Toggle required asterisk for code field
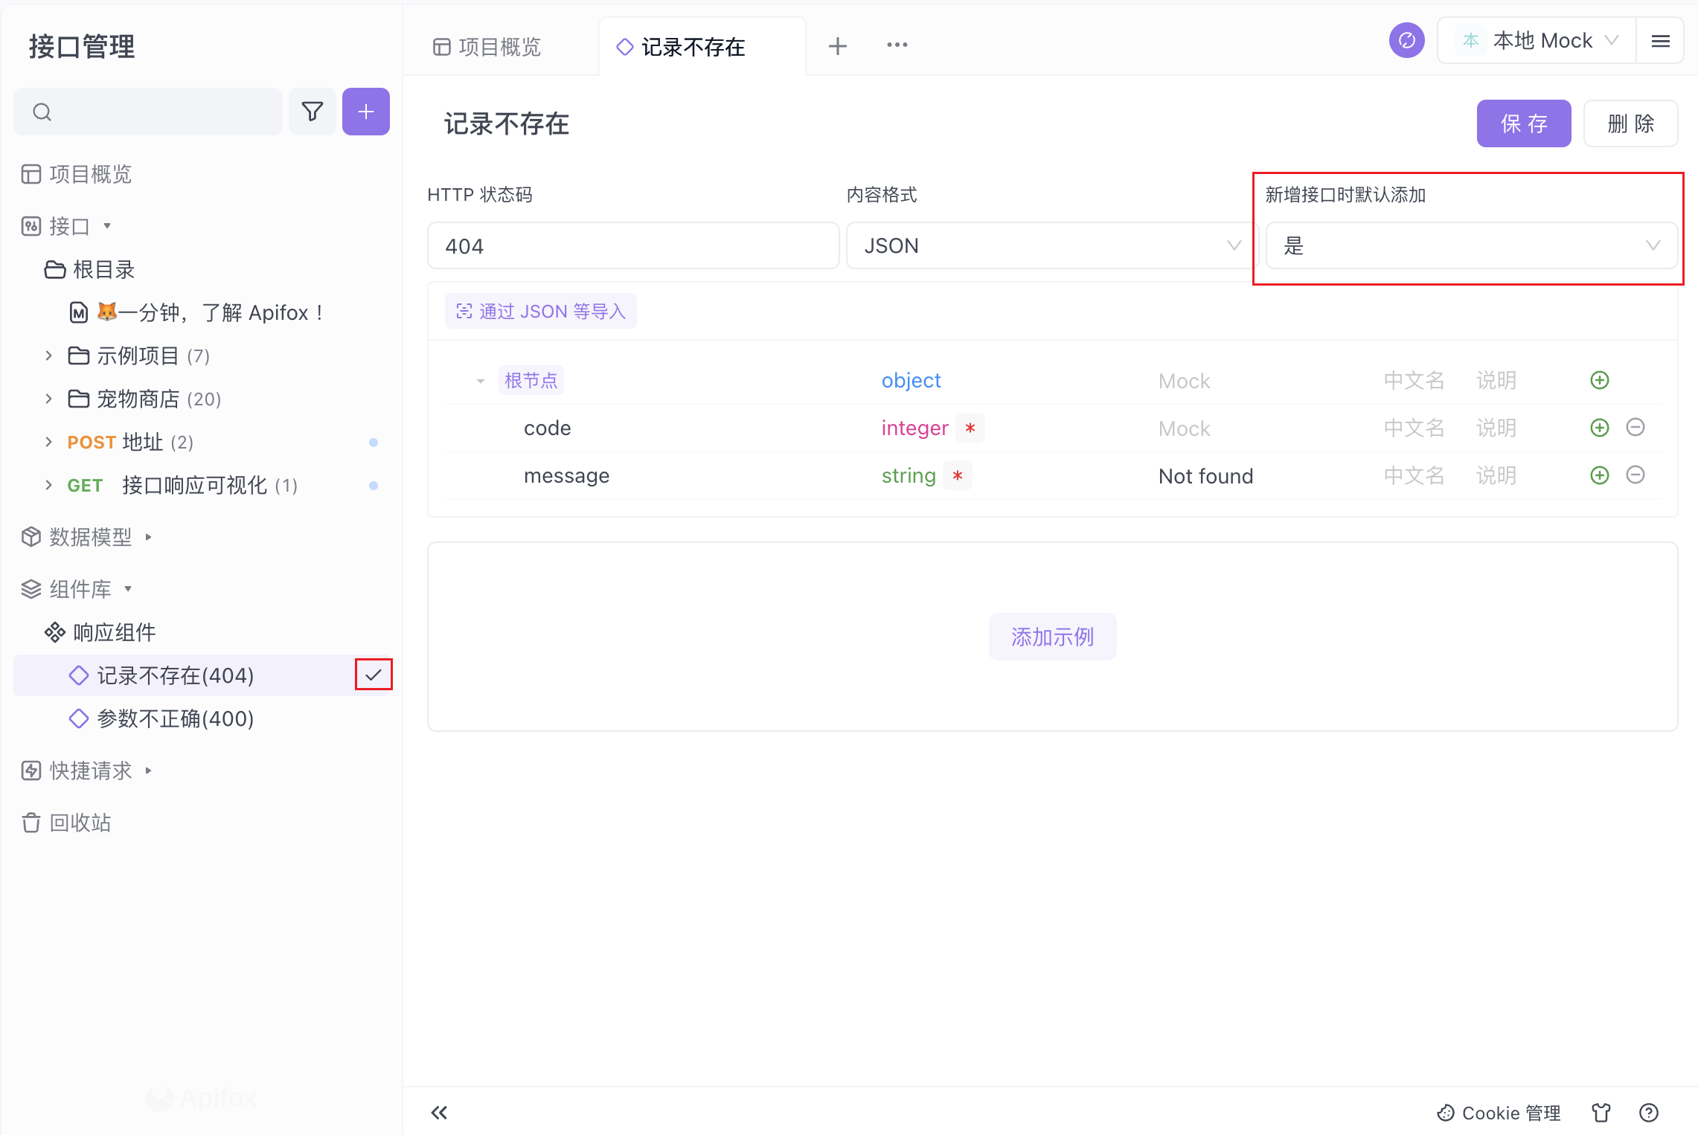This screenshot has height=1135, width=1698. [970, 428]
